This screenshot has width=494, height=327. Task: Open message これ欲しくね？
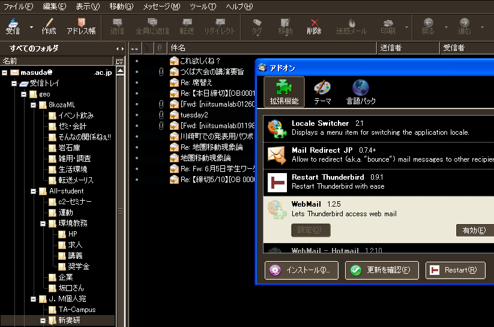(200, 60)
